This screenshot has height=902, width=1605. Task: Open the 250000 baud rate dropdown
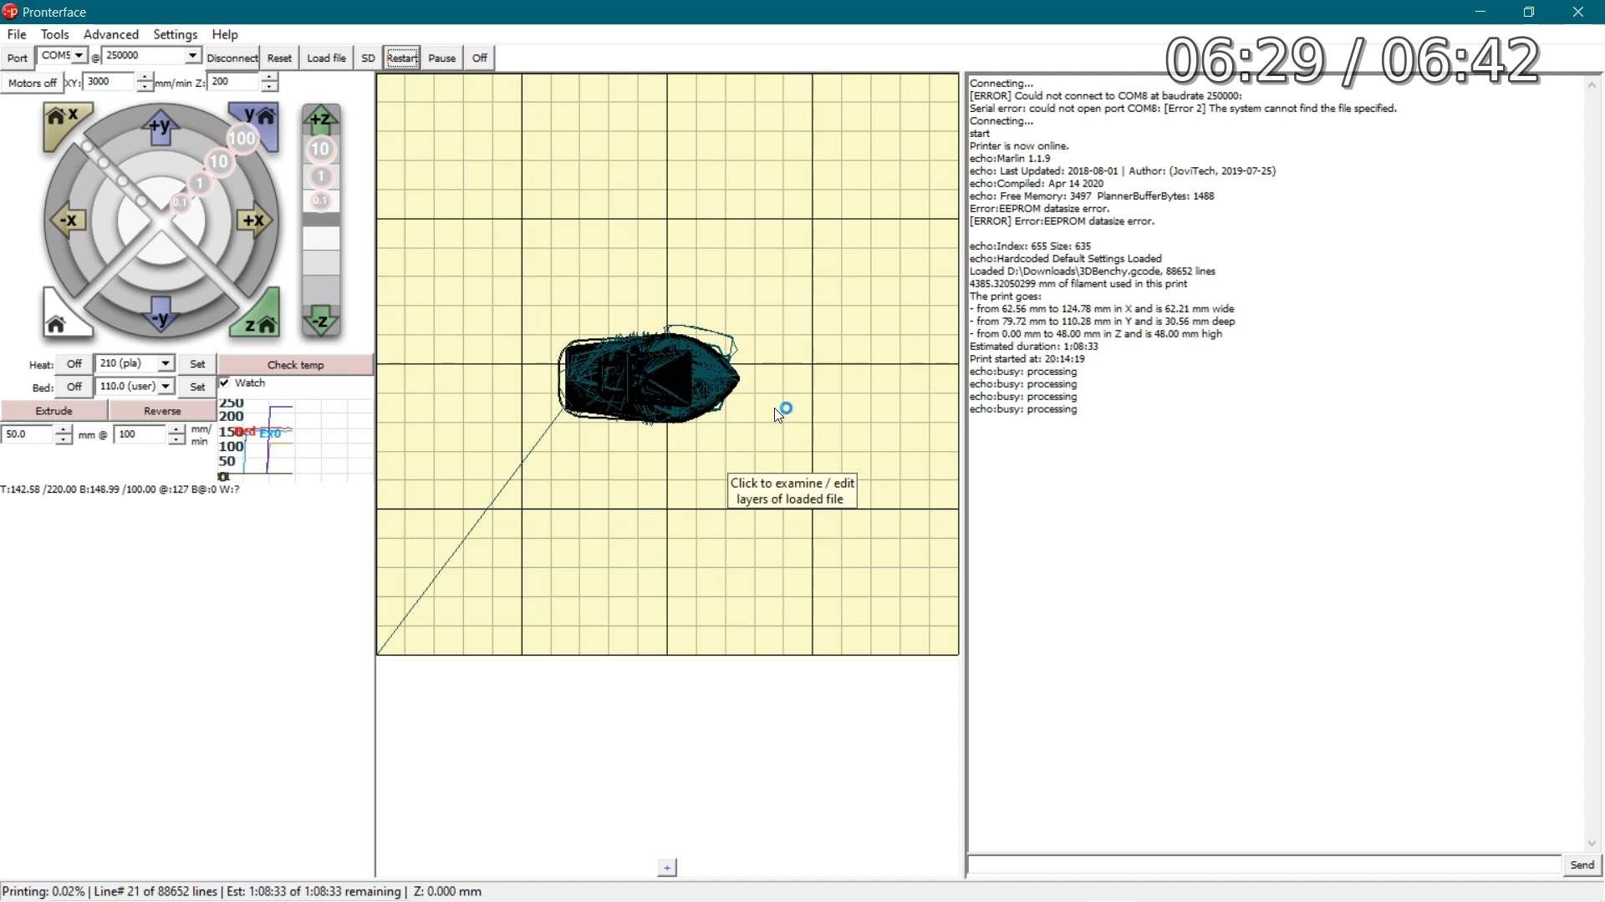coord(192,55)
